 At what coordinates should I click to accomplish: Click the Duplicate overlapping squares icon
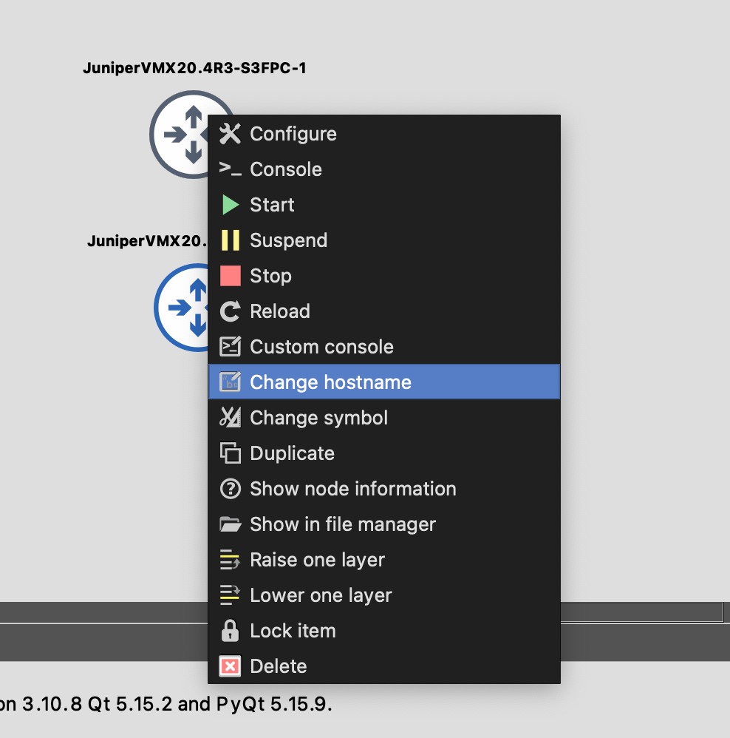point(230,453)
